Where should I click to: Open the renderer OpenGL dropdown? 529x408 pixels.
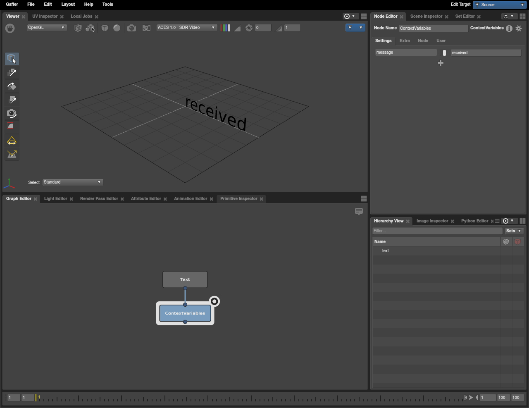click(46, 27)
